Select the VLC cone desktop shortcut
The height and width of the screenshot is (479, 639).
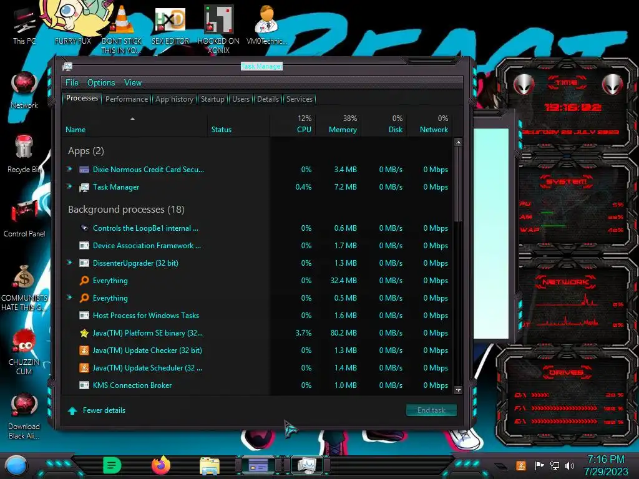pos(121,29)
